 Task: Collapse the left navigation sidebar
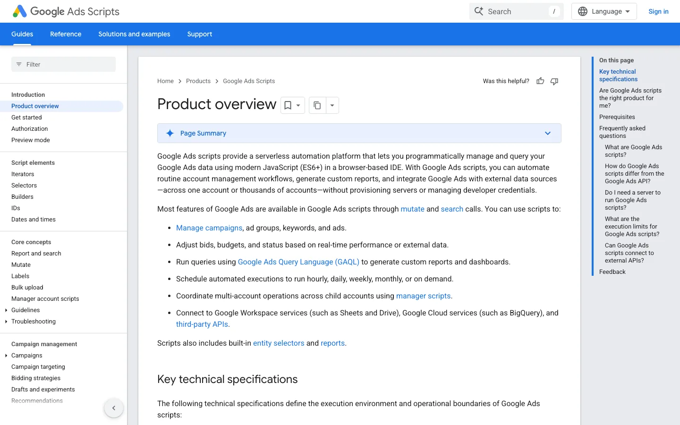(114, 408)
